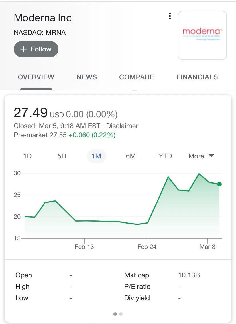Open the News tab

click(87, 77)
